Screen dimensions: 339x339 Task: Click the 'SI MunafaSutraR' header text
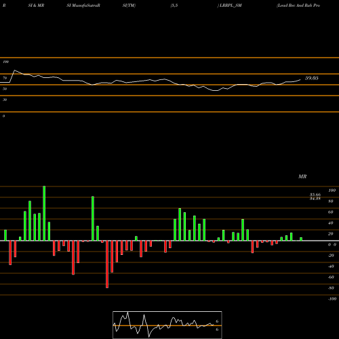(x=83, y=5)
